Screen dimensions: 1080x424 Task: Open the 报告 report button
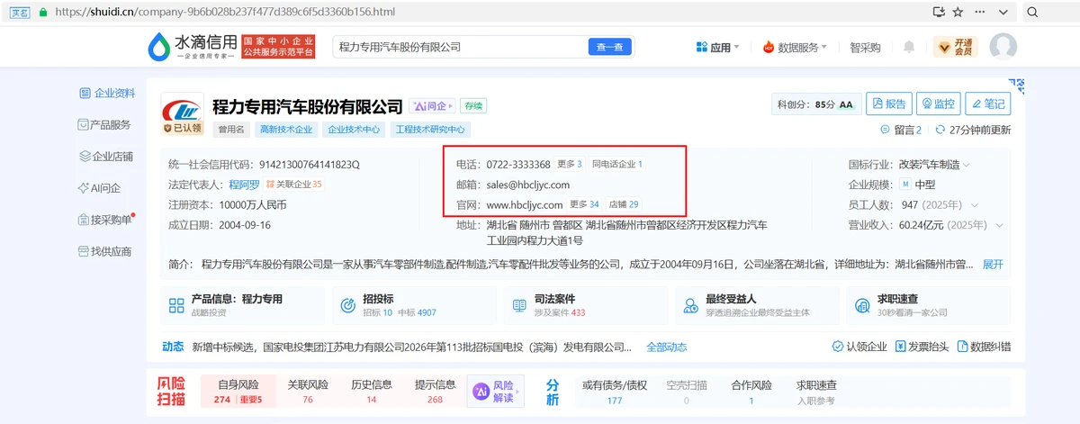click(889, 104)
